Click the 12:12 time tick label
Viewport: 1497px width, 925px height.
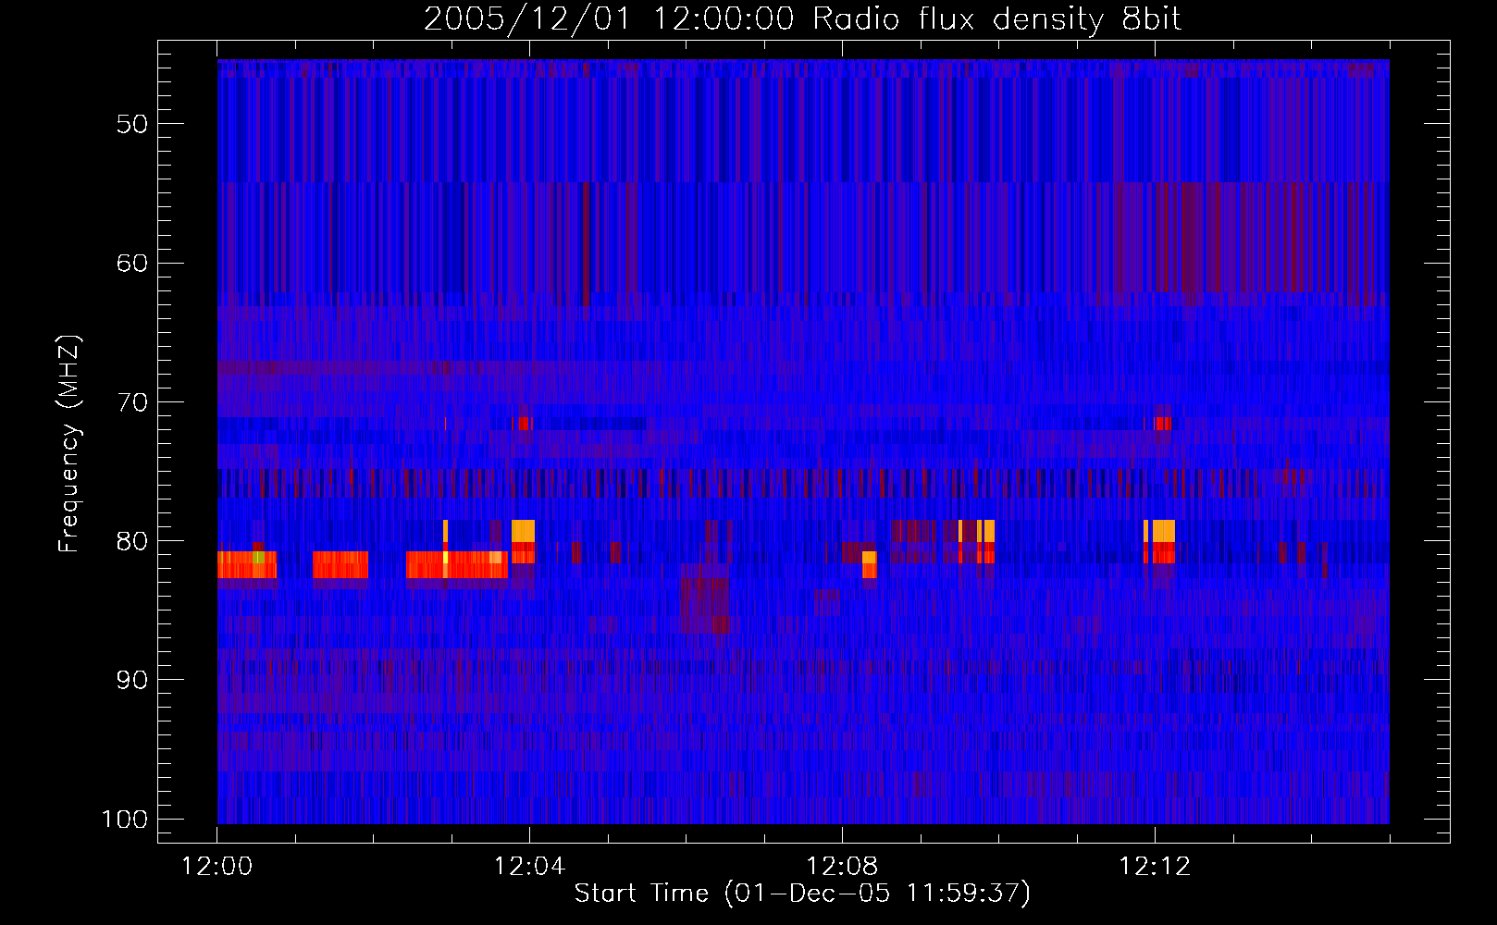coord(1155,867)
